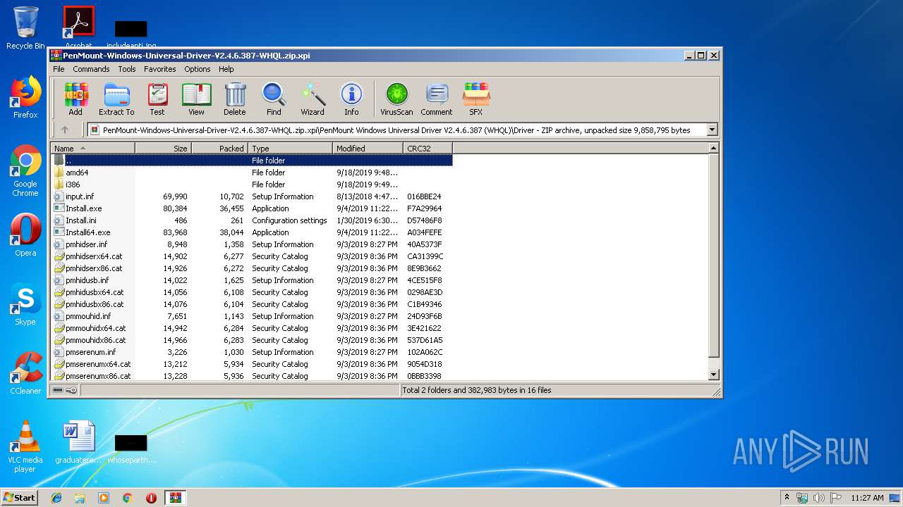903x507 pixels.
Task: Sort by Packed column header
Action: (219, 149)
